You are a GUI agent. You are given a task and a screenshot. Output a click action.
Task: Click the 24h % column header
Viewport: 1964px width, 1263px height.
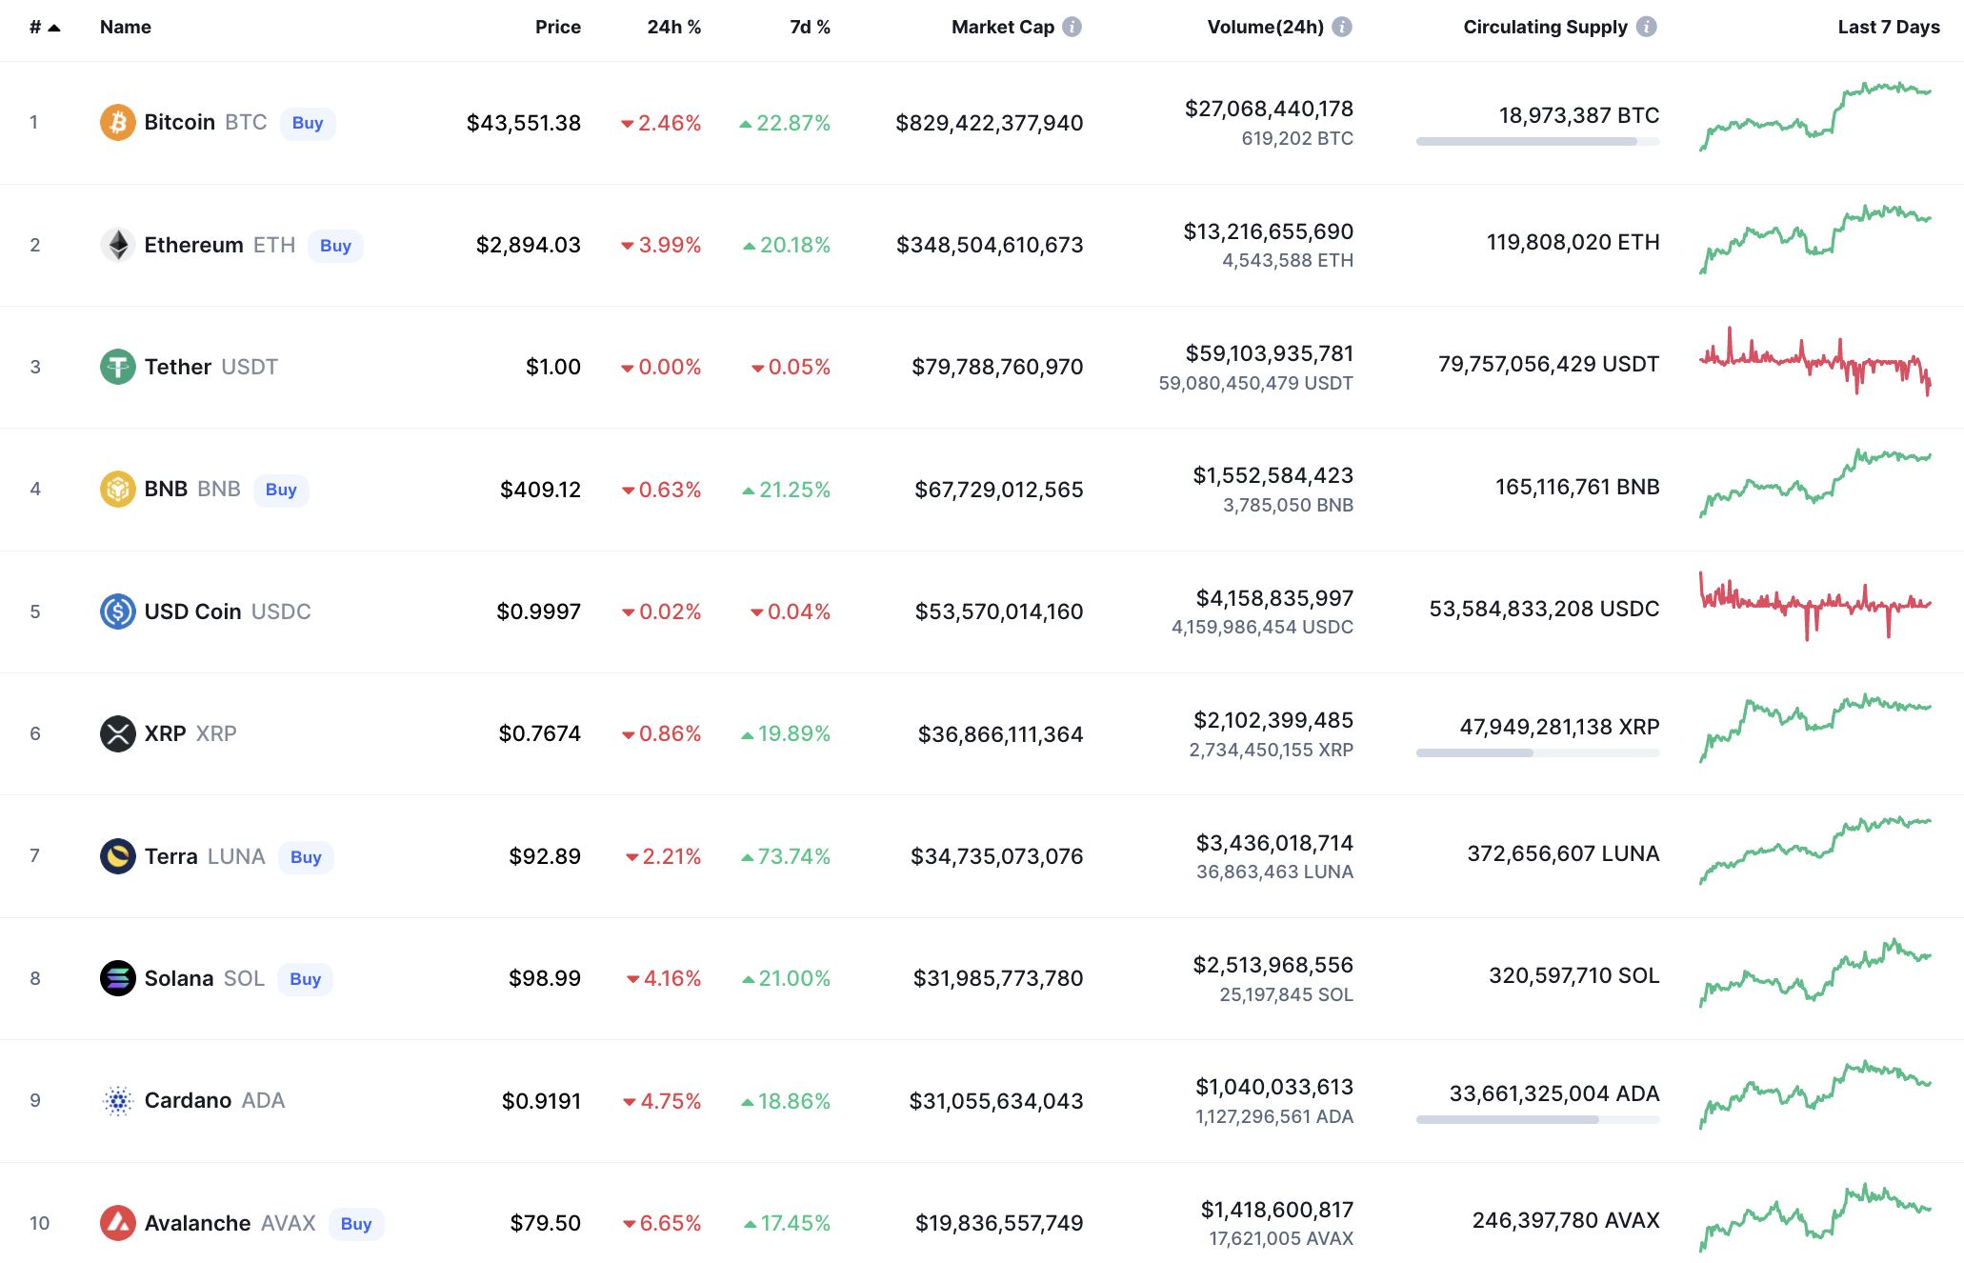[673, 27]
